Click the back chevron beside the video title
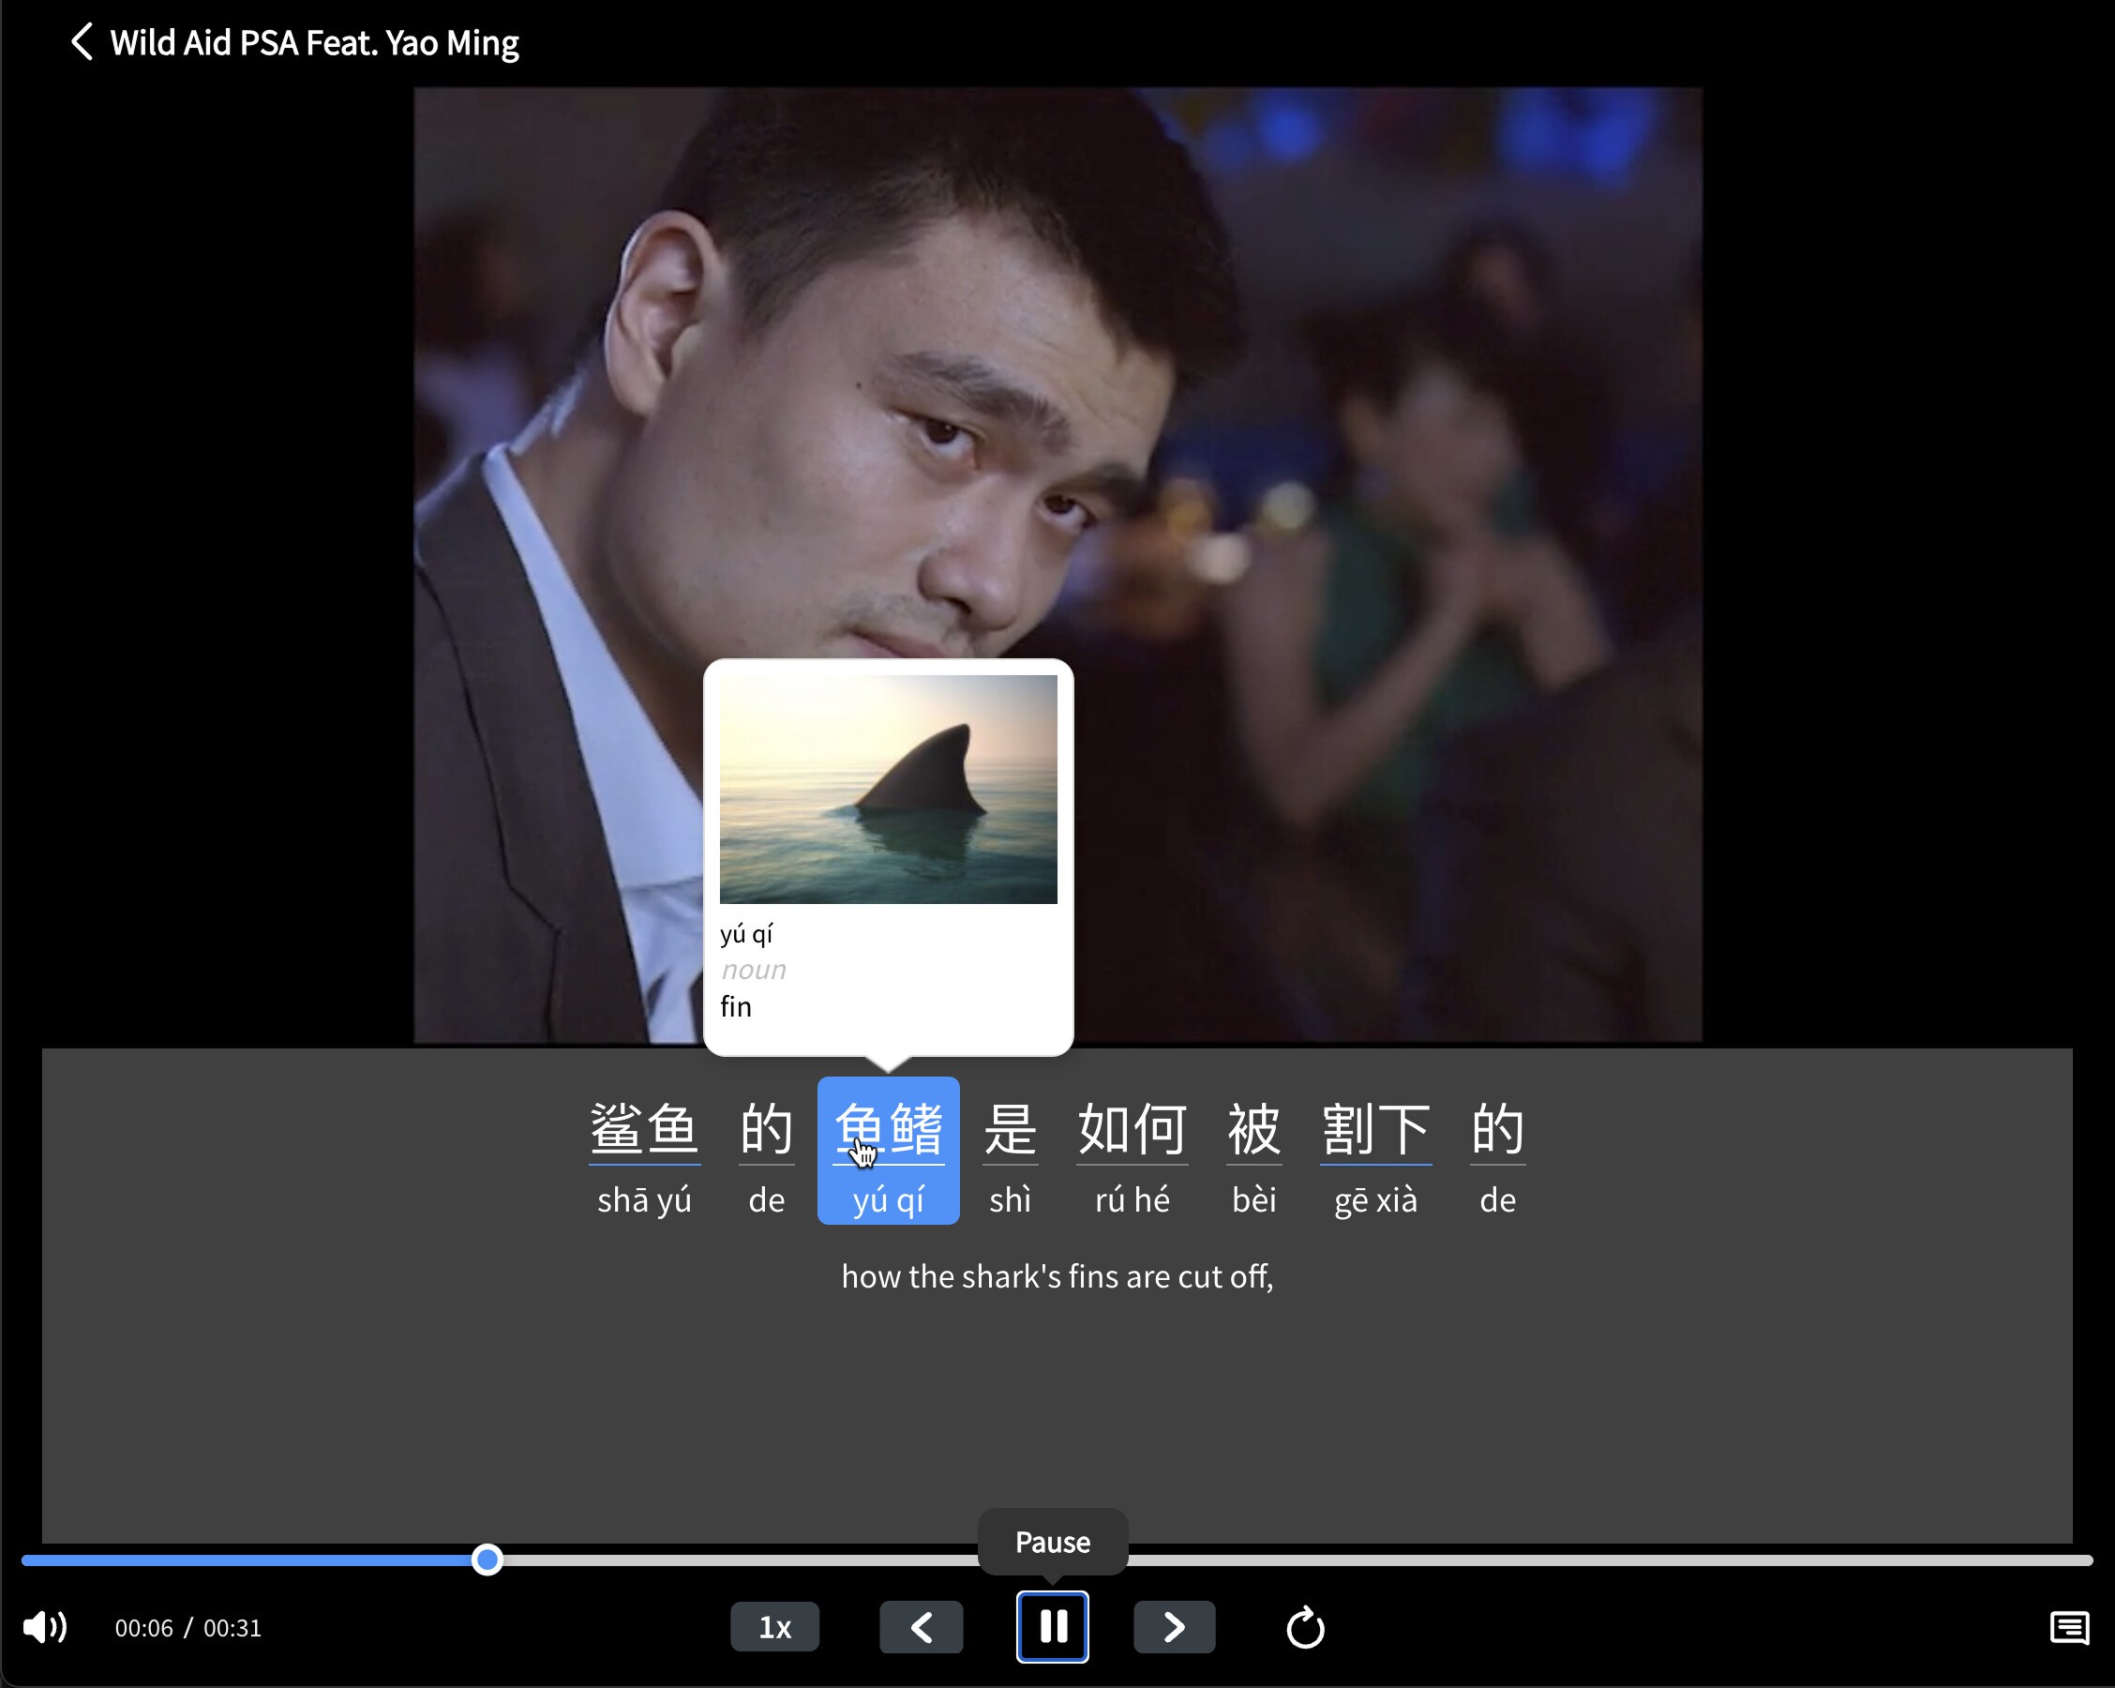This screenshot has width=2115, height=1688. pos(81,41)
